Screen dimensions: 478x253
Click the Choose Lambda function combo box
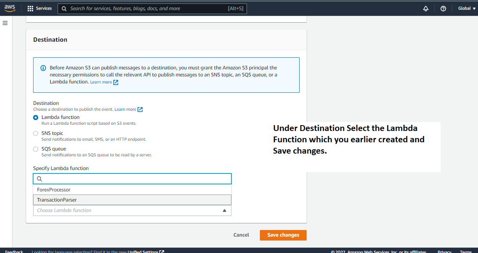[132, 211]
